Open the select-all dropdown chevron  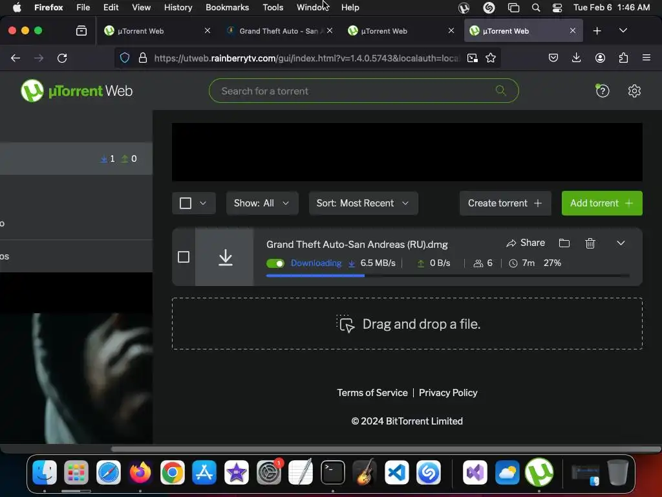tap(203, 203)
